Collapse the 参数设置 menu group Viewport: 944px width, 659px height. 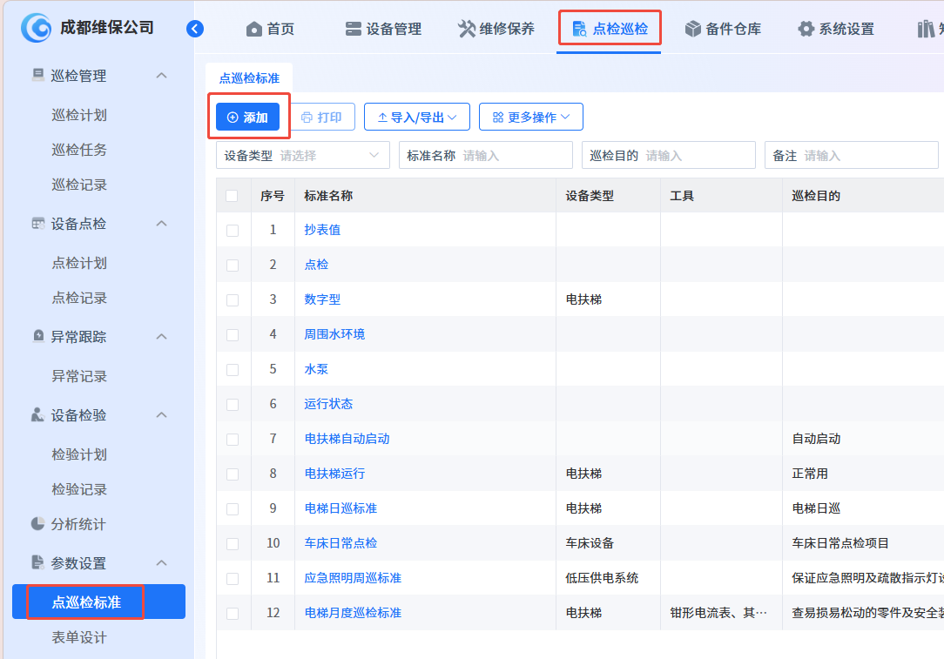tap(161, 563)
